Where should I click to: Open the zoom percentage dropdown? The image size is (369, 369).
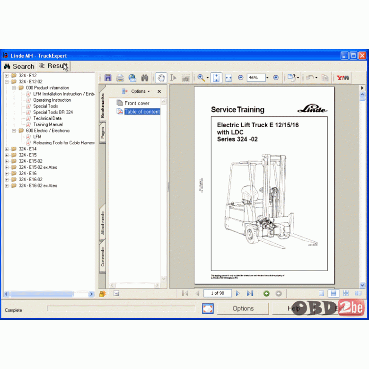point(267,78)
